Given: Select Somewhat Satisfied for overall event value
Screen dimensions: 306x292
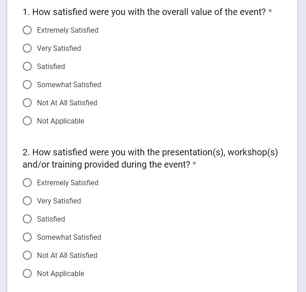Looking at the screenshot, I should (27, 84).
